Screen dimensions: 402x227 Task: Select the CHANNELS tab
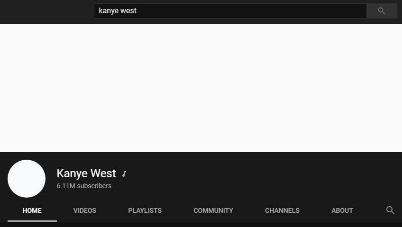(282, 210)
